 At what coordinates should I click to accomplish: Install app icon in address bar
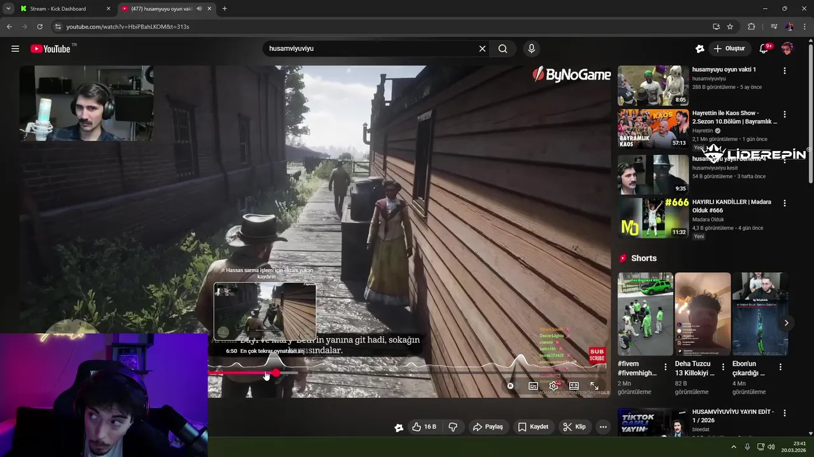716,27
